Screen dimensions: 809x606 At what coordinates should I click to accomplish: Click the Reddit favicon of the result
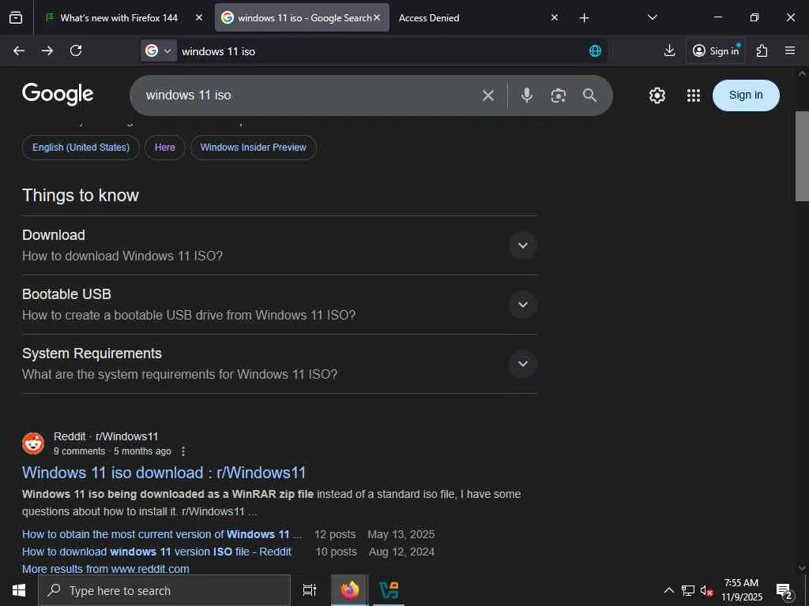(33, 443)
